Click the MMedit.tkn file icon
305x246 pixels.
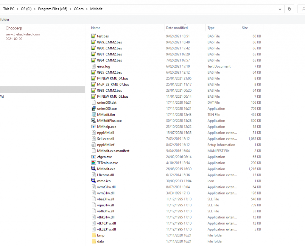click(94, 115)
